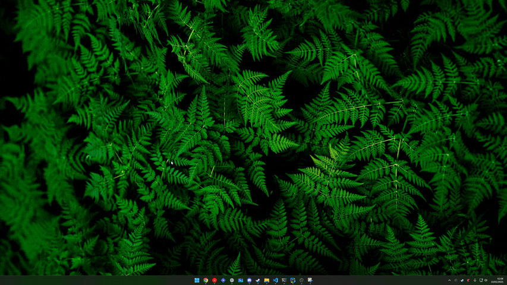Expand the hidden system tray icons chevron
The image size is (507, 285).
tap(449, 280)
